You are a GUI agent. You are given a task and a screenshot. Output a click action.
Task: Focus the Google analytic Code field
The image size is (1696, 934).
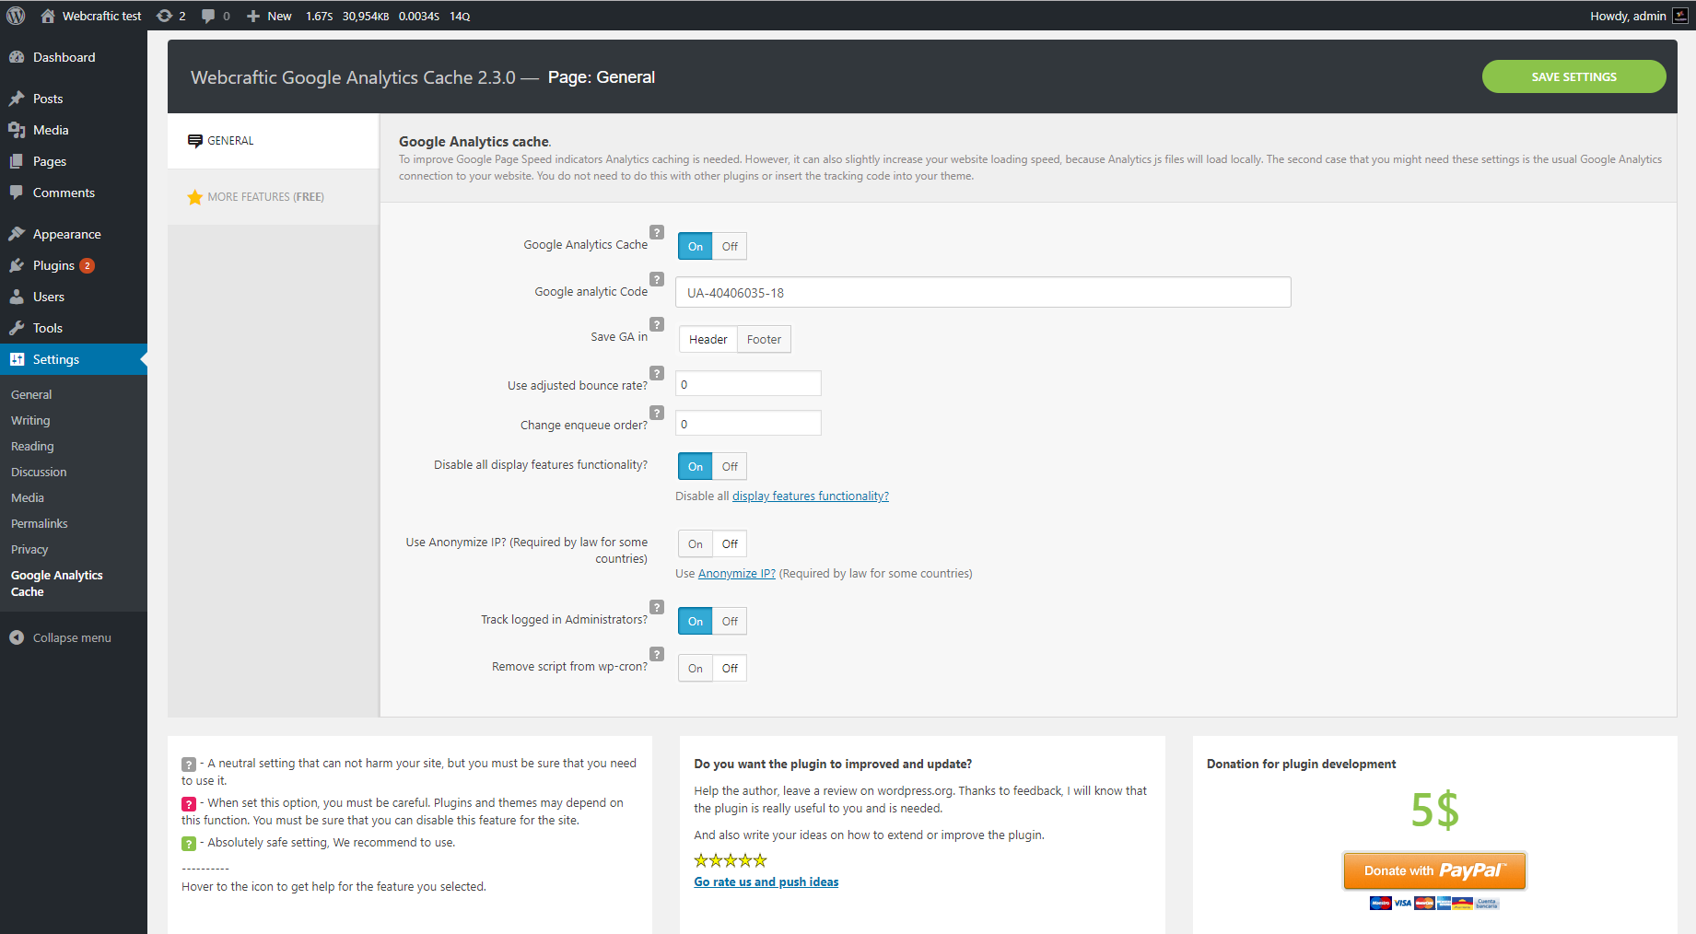[x=983, y=292]
